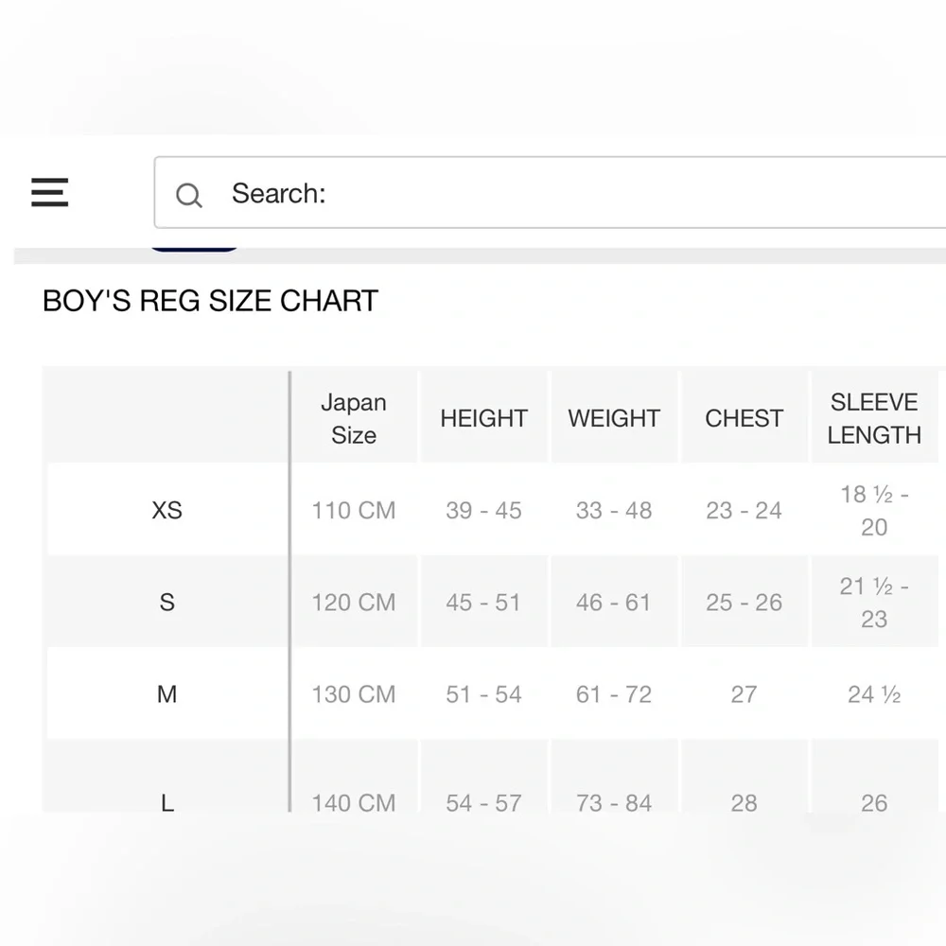This screenshot has width=946, height=946.
Task: Click the sleeve length 21 ½ - 23
Action: pyautogui.click(x=874, y=602)
